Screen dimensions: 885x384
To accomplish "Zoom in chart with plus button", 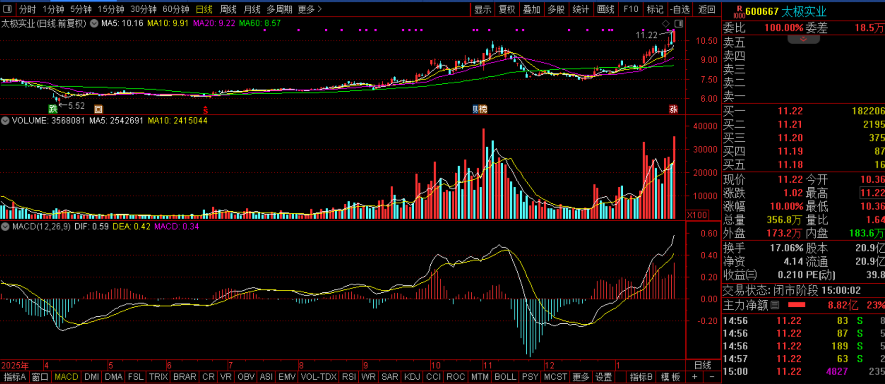I will (694, 377).
